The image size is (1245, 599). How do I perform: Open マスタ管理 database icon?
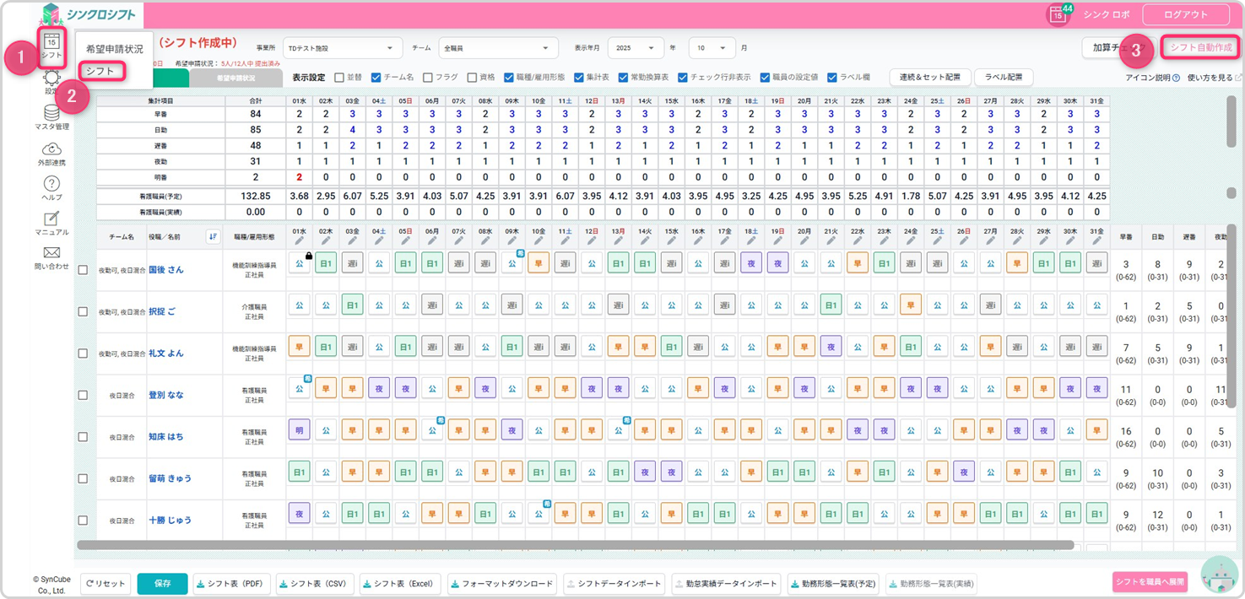(x=51, y=112)
